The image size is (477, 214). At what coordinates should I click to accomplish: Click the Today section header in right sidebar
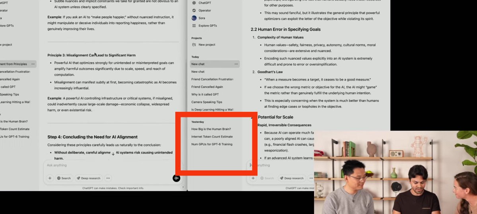tap(195, 57)
